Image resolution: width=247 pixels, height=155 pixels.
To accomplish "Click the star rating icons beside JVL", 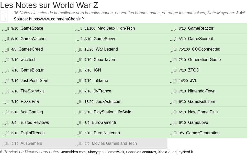I will pyautogui.click(x=173, y=81).
